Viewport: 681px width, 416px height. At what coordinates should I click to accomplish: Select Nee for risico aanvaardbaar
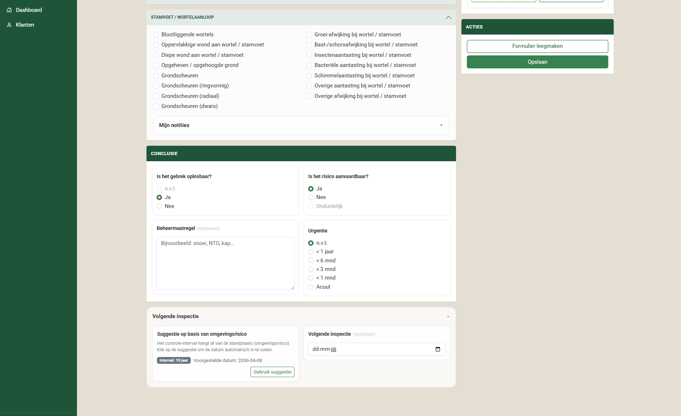[x=311, y=197]
